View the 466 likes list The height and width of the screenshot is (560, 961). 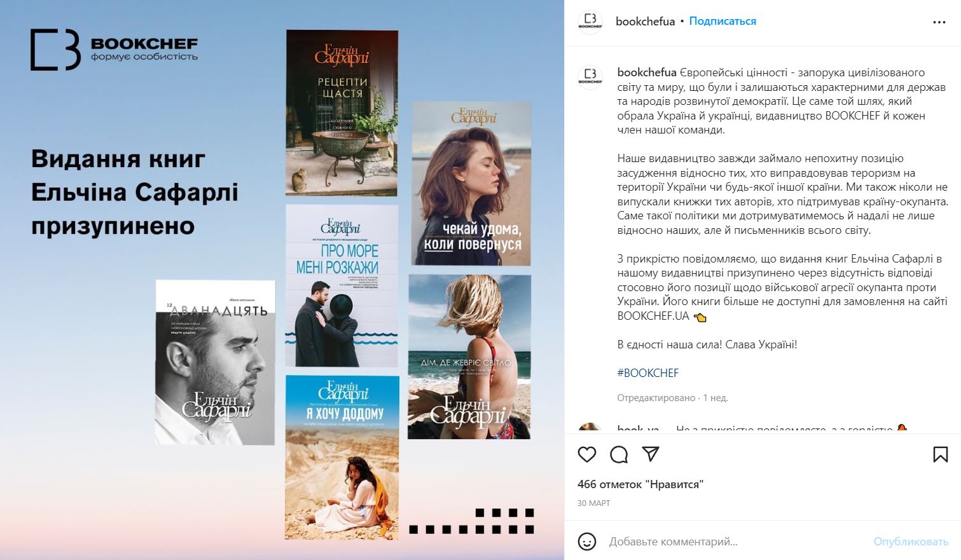(640, 484)
